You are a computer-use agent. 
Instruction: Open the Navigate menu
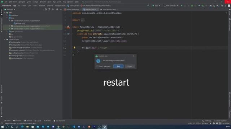(x=22, y=2)
